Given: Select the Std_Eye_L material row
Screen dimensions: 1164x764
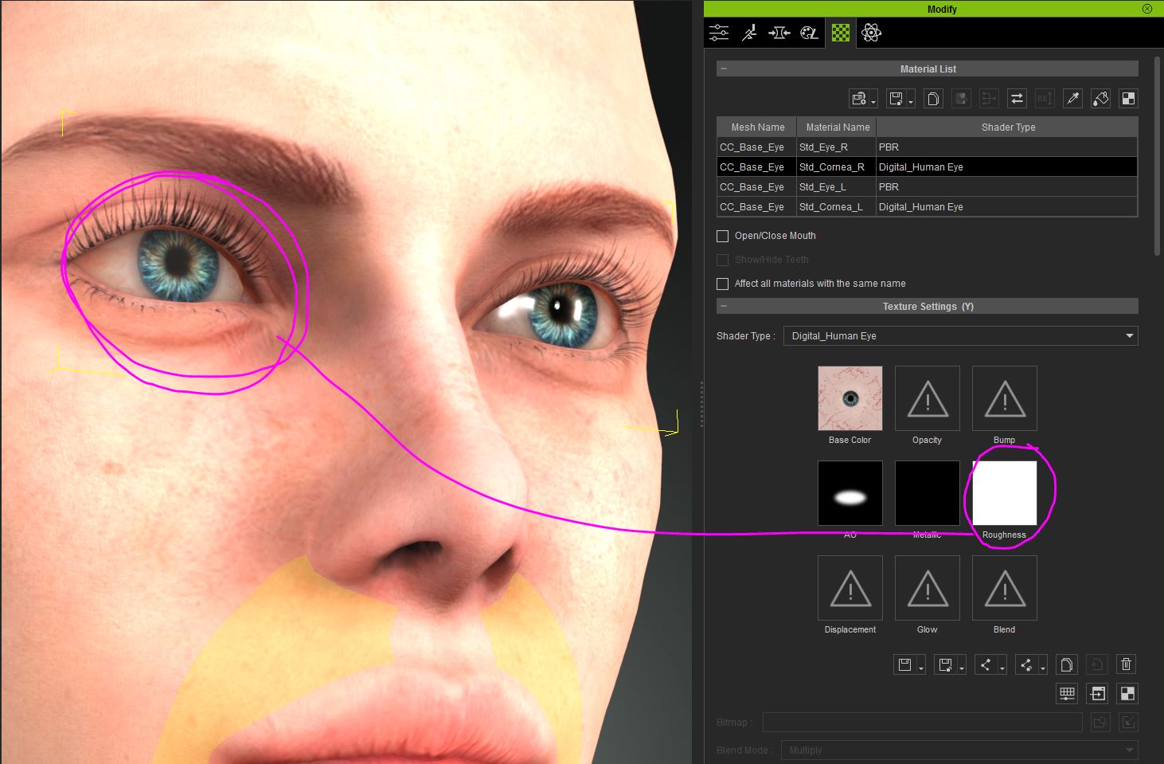Looking at the screenshot, I should tap(927, 186).
